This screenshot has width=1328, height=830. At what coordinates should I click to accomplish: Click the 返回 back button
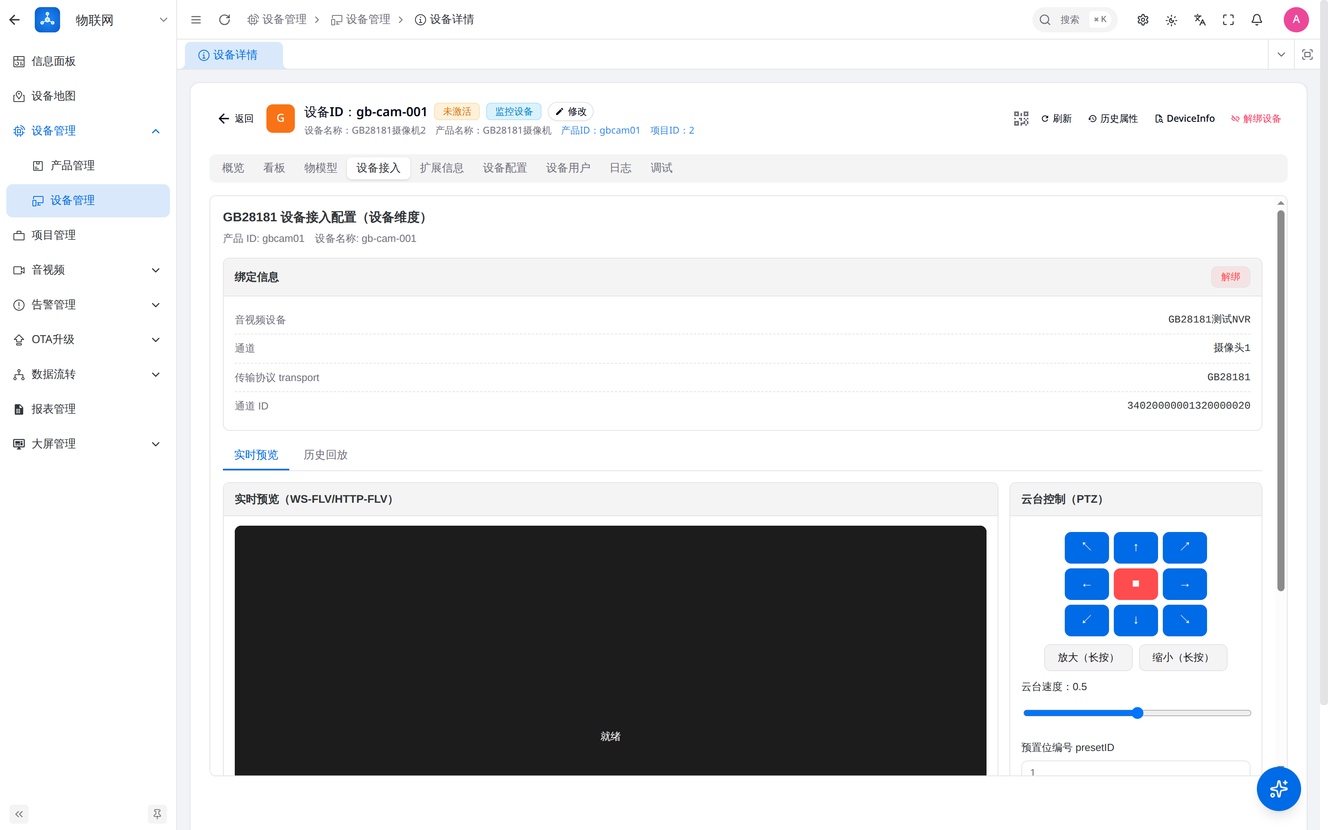point(236,119)
